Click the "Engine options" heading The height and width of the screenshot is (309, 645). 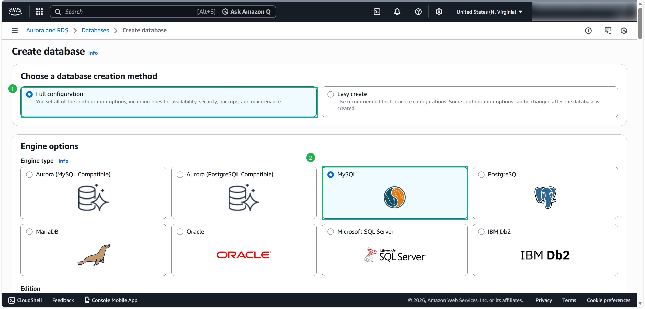click(49, 146)
